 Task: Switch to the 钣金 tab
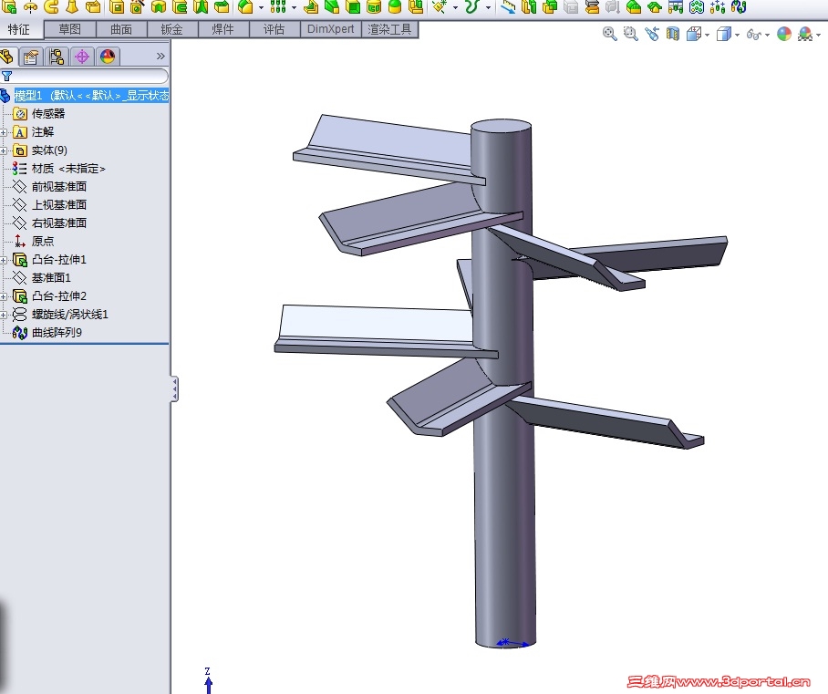[x=171, y=29]
